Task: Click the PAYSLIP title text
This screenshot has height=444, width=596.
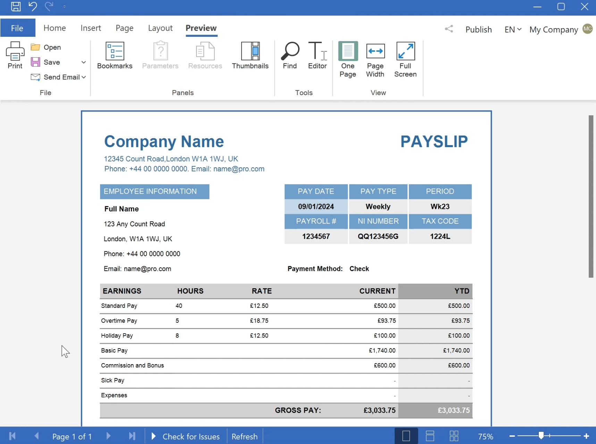Action: pos(434,142)
